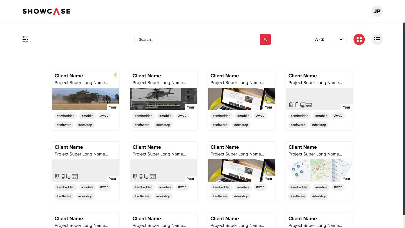Click Project Super Long Name on helicopter card

159,83
